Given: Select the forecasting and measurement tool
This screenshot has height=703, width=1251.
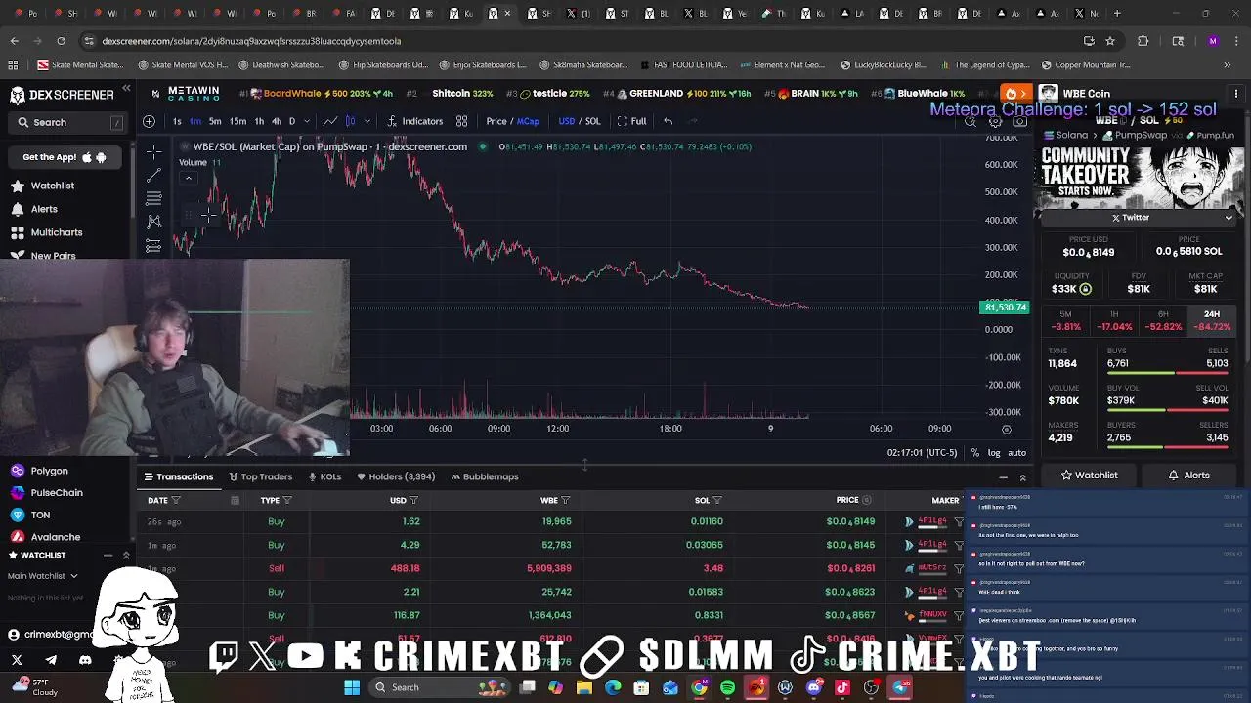Looking at the screenshot, I should 153,245.
